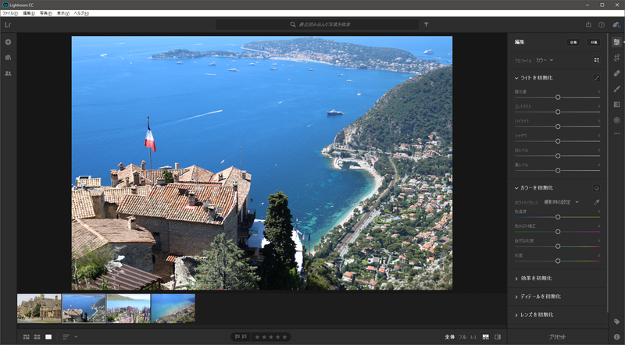Select the Crop and Rotate tool
This screenshot has height=345, width=625.
coord(616,58)
